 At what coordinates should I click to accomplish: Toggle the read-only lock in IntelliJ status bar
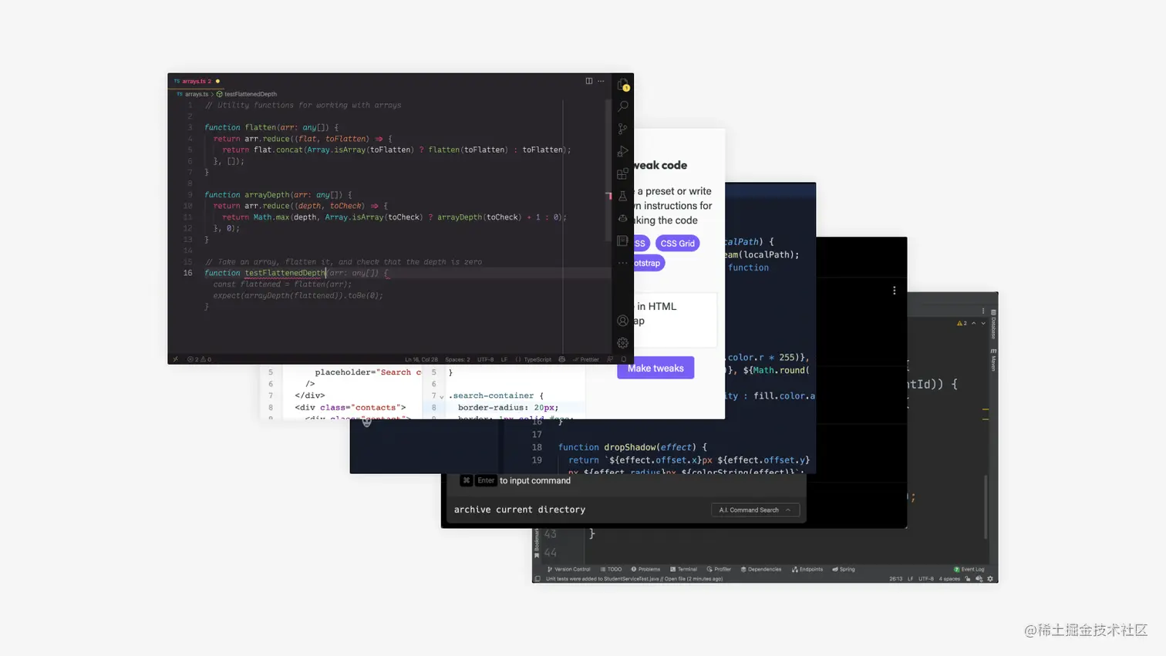click(968, 578)
